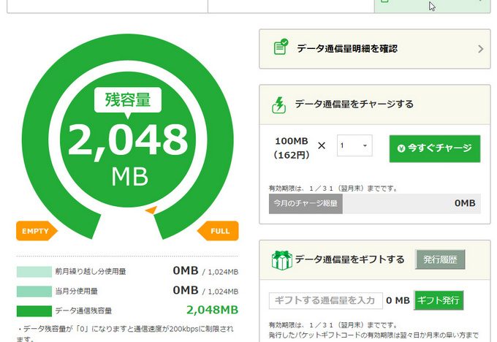Click the データ通信残容量 green swatch

click(34, 311)
